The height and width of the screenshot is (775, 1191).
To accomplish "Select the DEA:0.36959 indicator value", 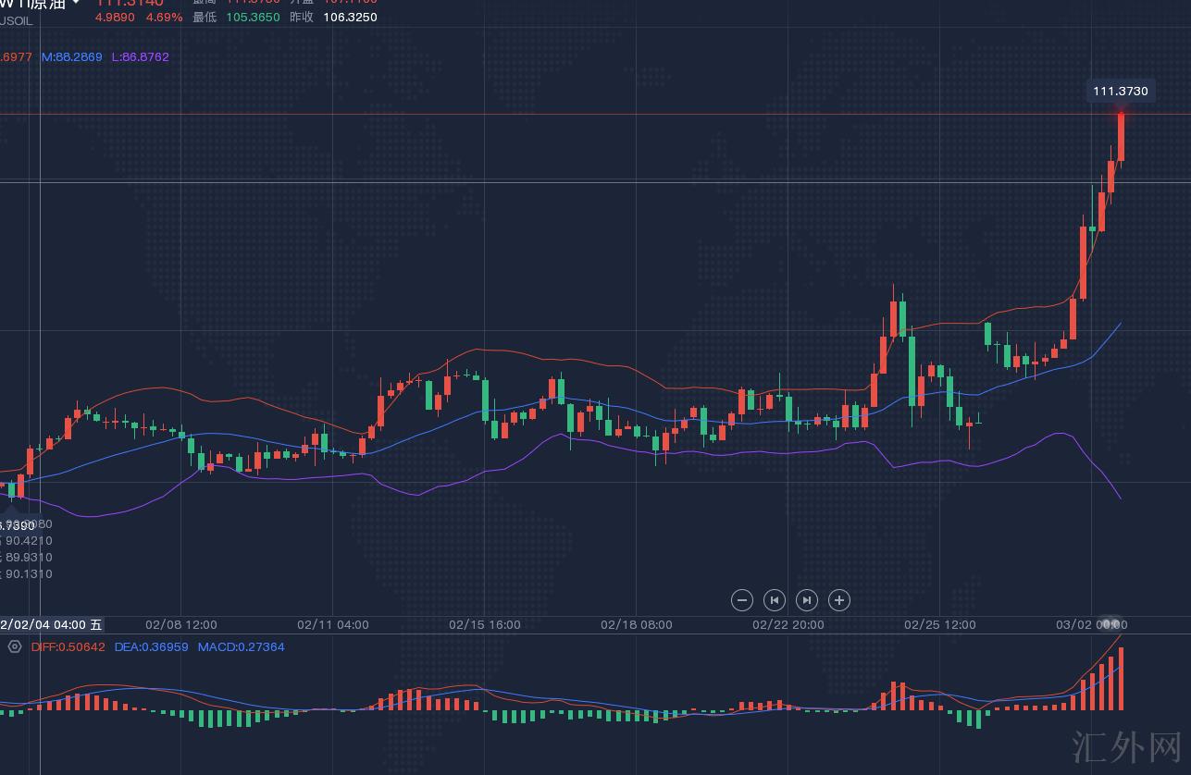I will (151, 647).
